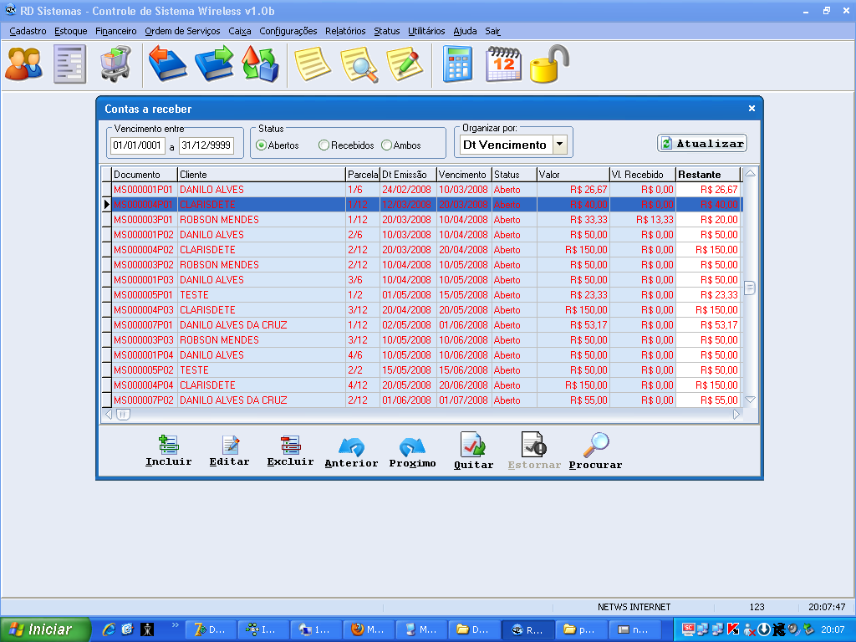Image resolution: width=856 pixels, height=642 pixels.
Task: Click the Editar button
Action: point(230,451)
